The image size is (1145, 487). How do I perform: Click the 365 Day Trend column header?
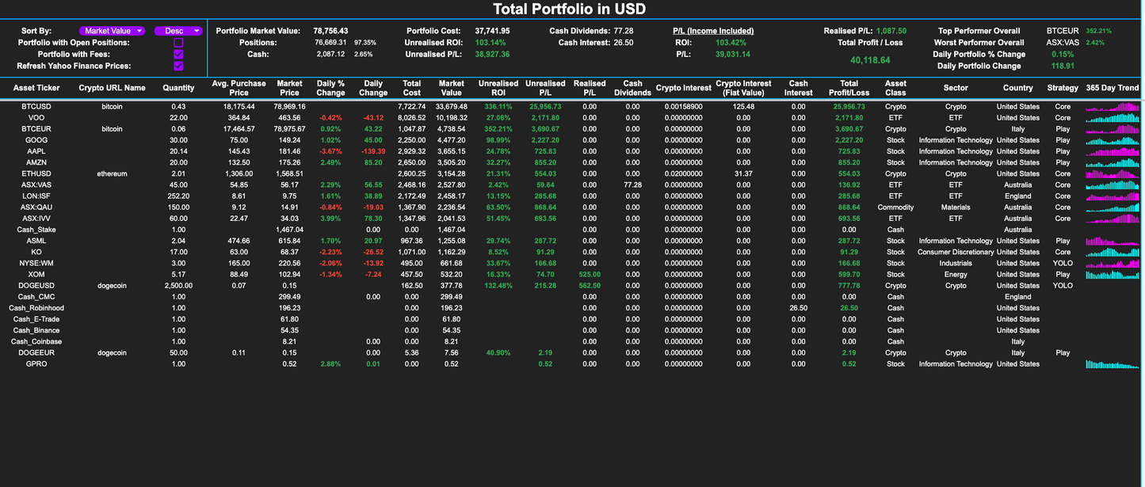coord(1113,88)
